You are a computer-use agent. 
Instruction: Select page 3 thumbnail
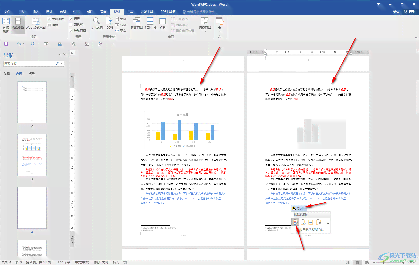32,155
